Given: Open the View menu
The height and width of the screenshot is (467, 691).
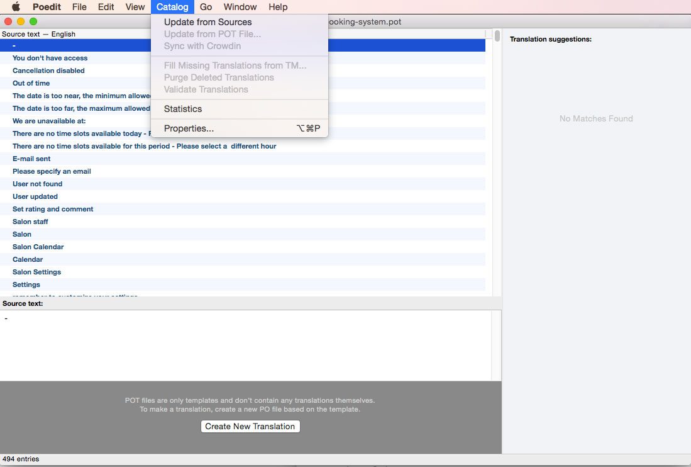Looking at the screenshot, I should (135, 7).
